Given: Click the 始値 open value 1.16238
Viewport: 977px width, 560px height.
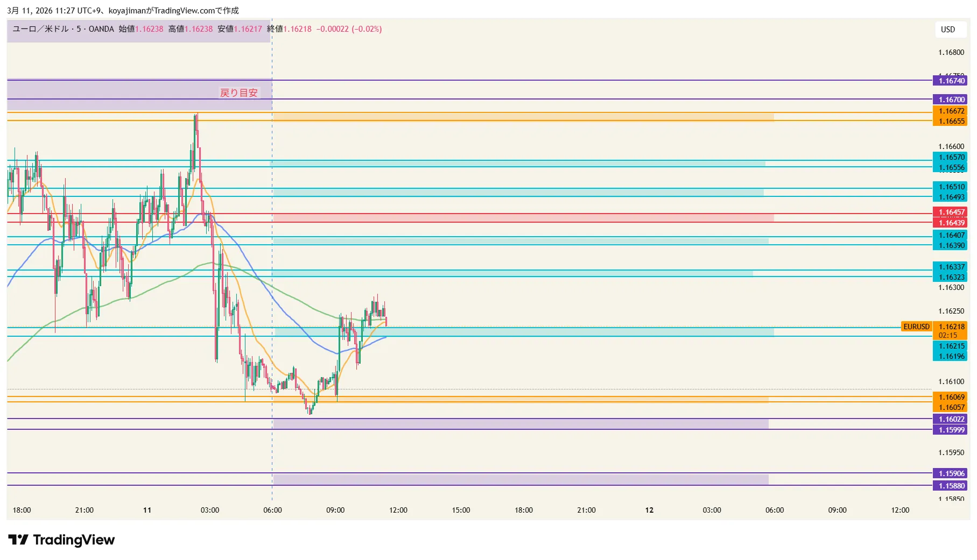Looking at the screenshot, I should coord(149,29).
